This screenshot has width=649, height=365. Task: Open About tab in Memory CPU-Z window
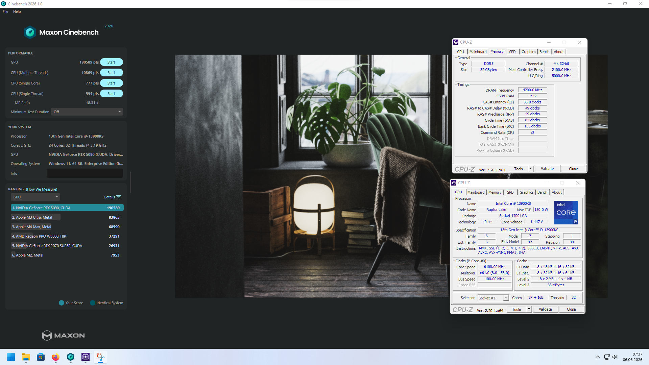[559, 52]
